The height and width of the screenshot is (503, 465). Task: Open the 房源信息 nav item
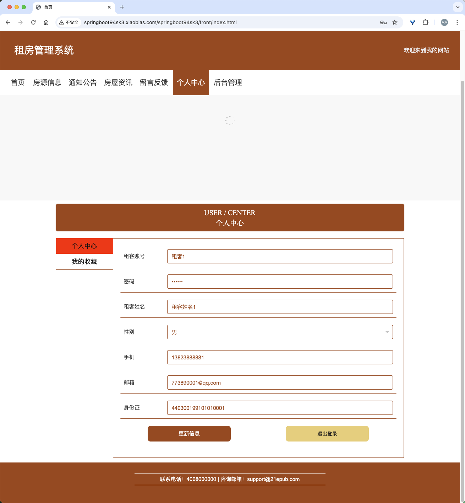(47, 82)
